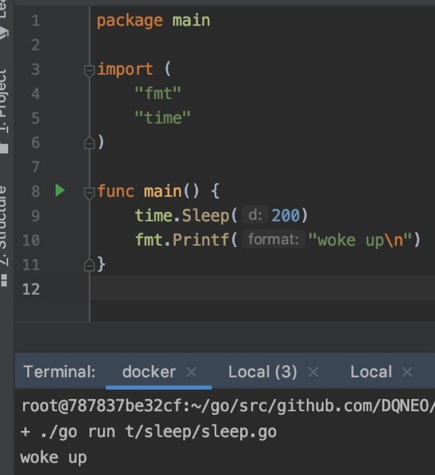Switch to the docker terminal tab
The width and height of the screenshot is (435, 475).
(x=148, y=372)
